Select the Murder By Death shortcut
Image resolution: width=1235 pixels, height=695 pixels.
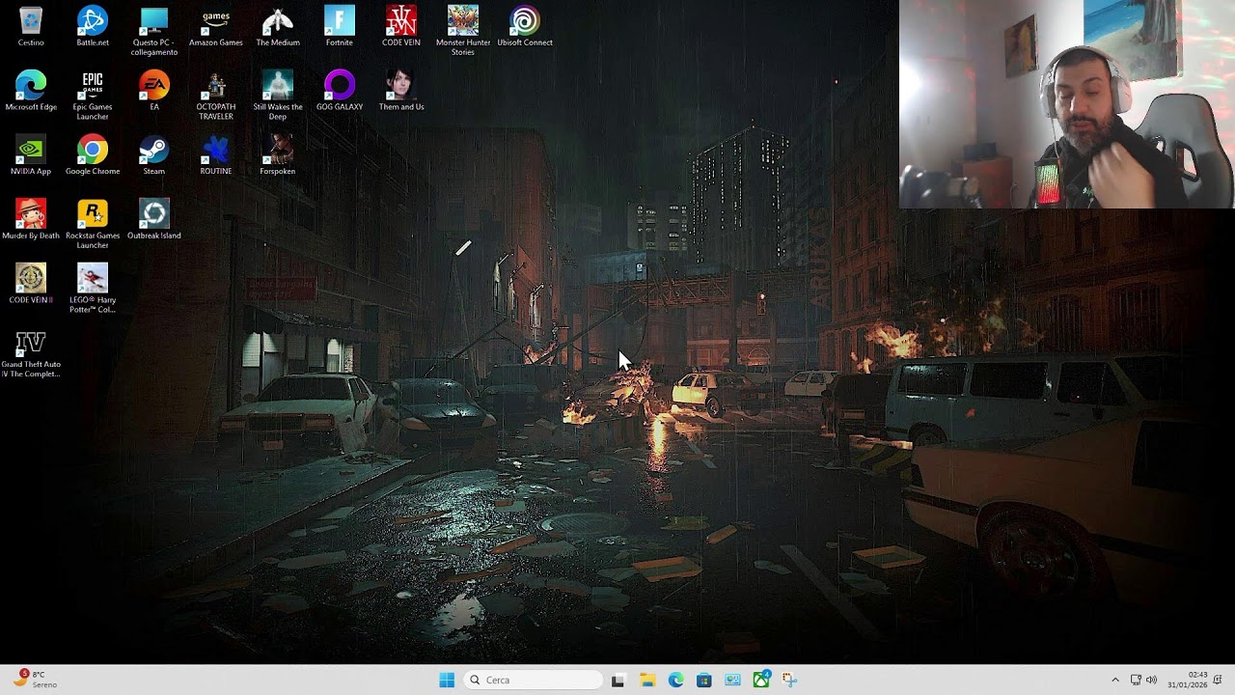click(x=31, y=220)
